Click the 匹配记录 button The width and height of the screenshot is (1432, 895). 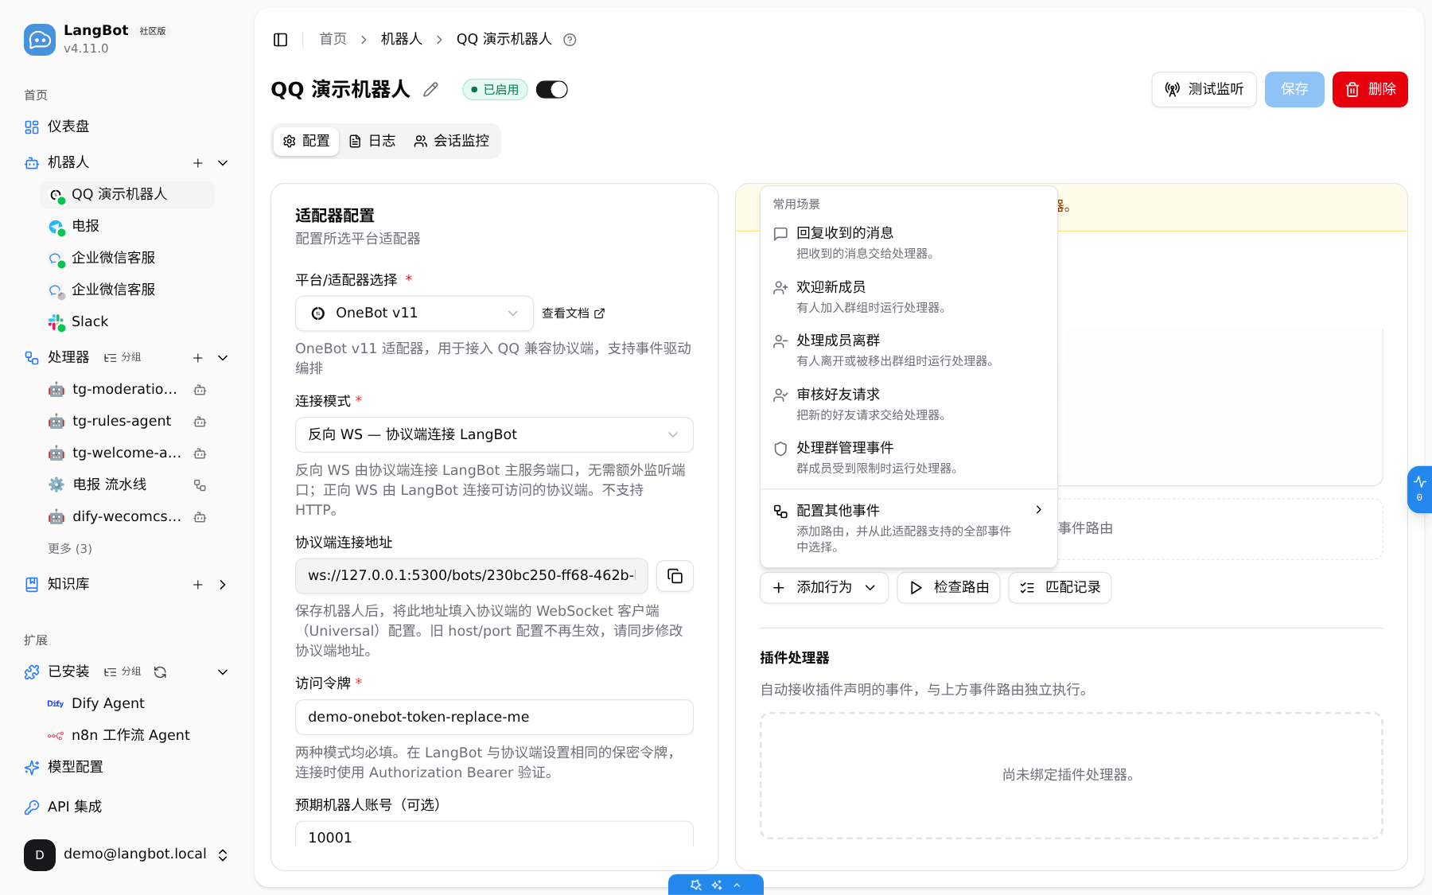click(1060, 587)
